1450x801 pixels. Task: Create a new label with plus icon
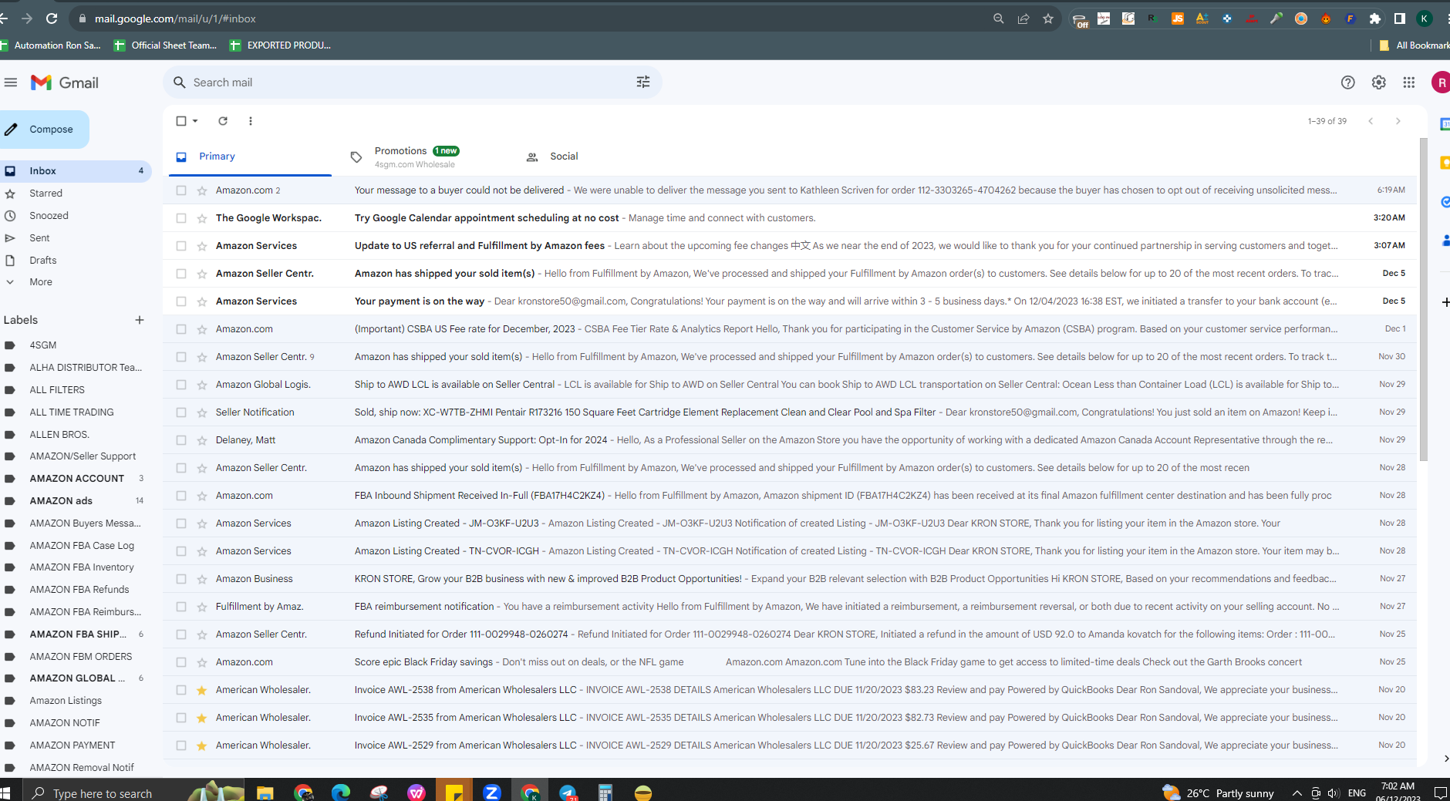(x=140, y=320)
